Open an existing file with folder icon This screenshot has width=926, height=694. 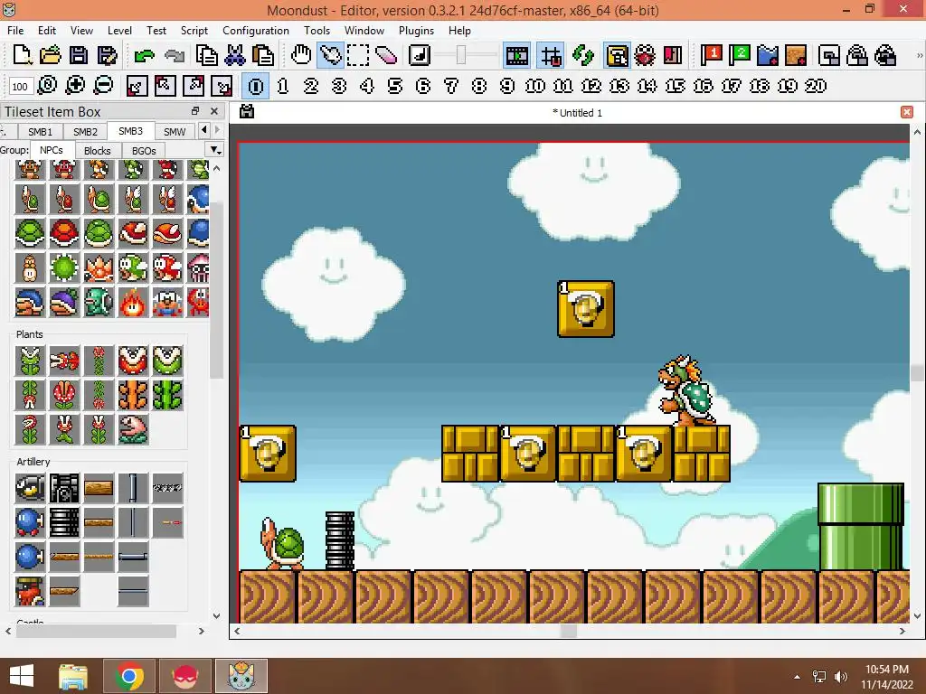point(51,55)
